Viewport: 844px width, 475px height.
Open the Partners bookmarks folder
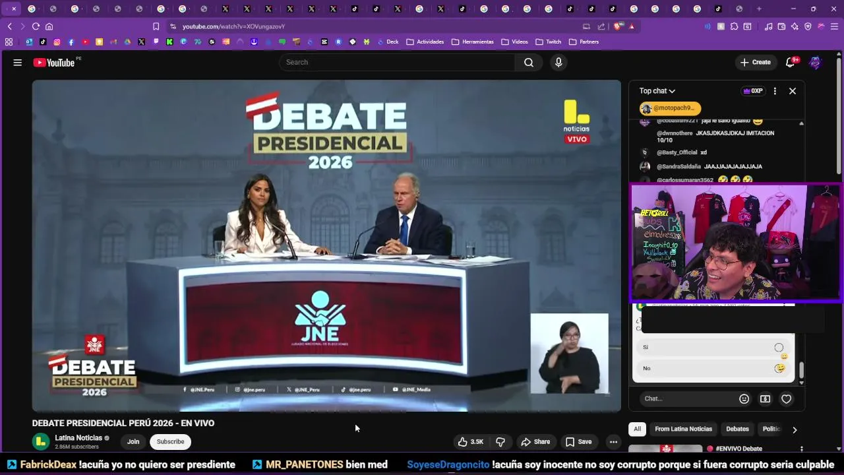[x=584, y=42]
